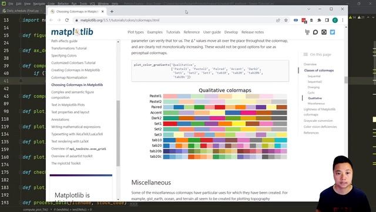Close the Choosing Colormaps browser tab
This screenshot has height=212, width=376.
[102, 12]
